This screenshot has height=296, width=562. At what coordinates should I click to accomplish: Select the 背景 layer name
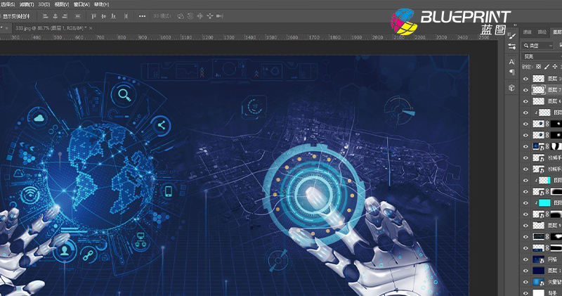pyautogui.click(x=553, y=293)
